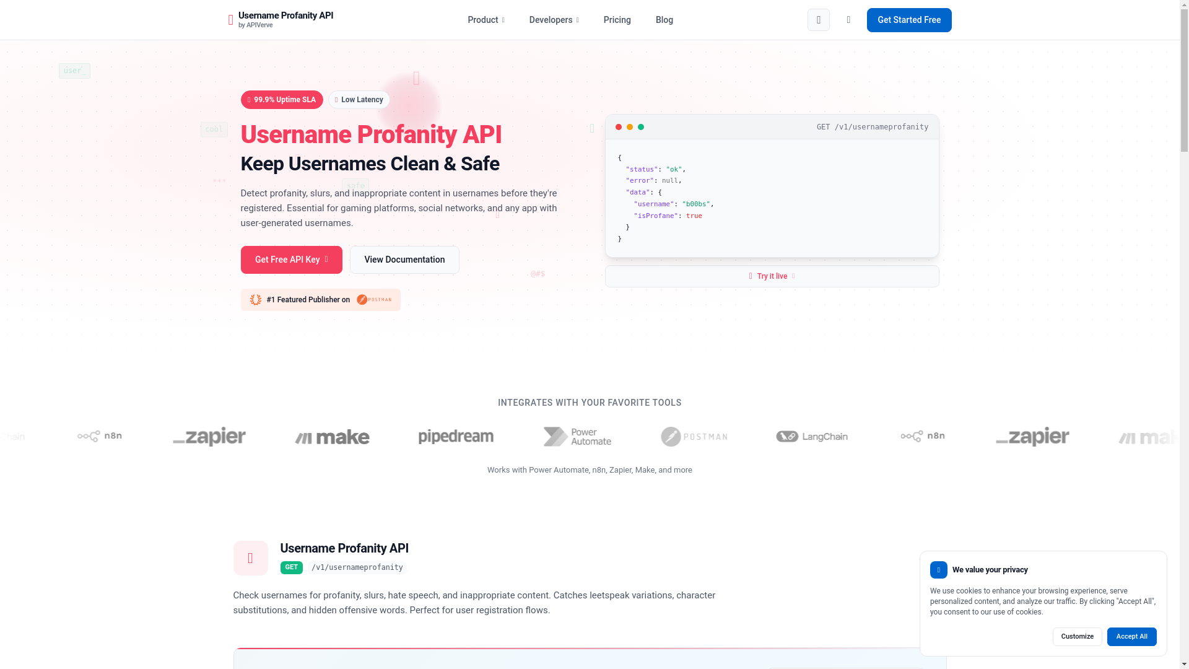Open the search icon button in header
The width and height of the screenshot is (1189, 669).
(818, 20)
